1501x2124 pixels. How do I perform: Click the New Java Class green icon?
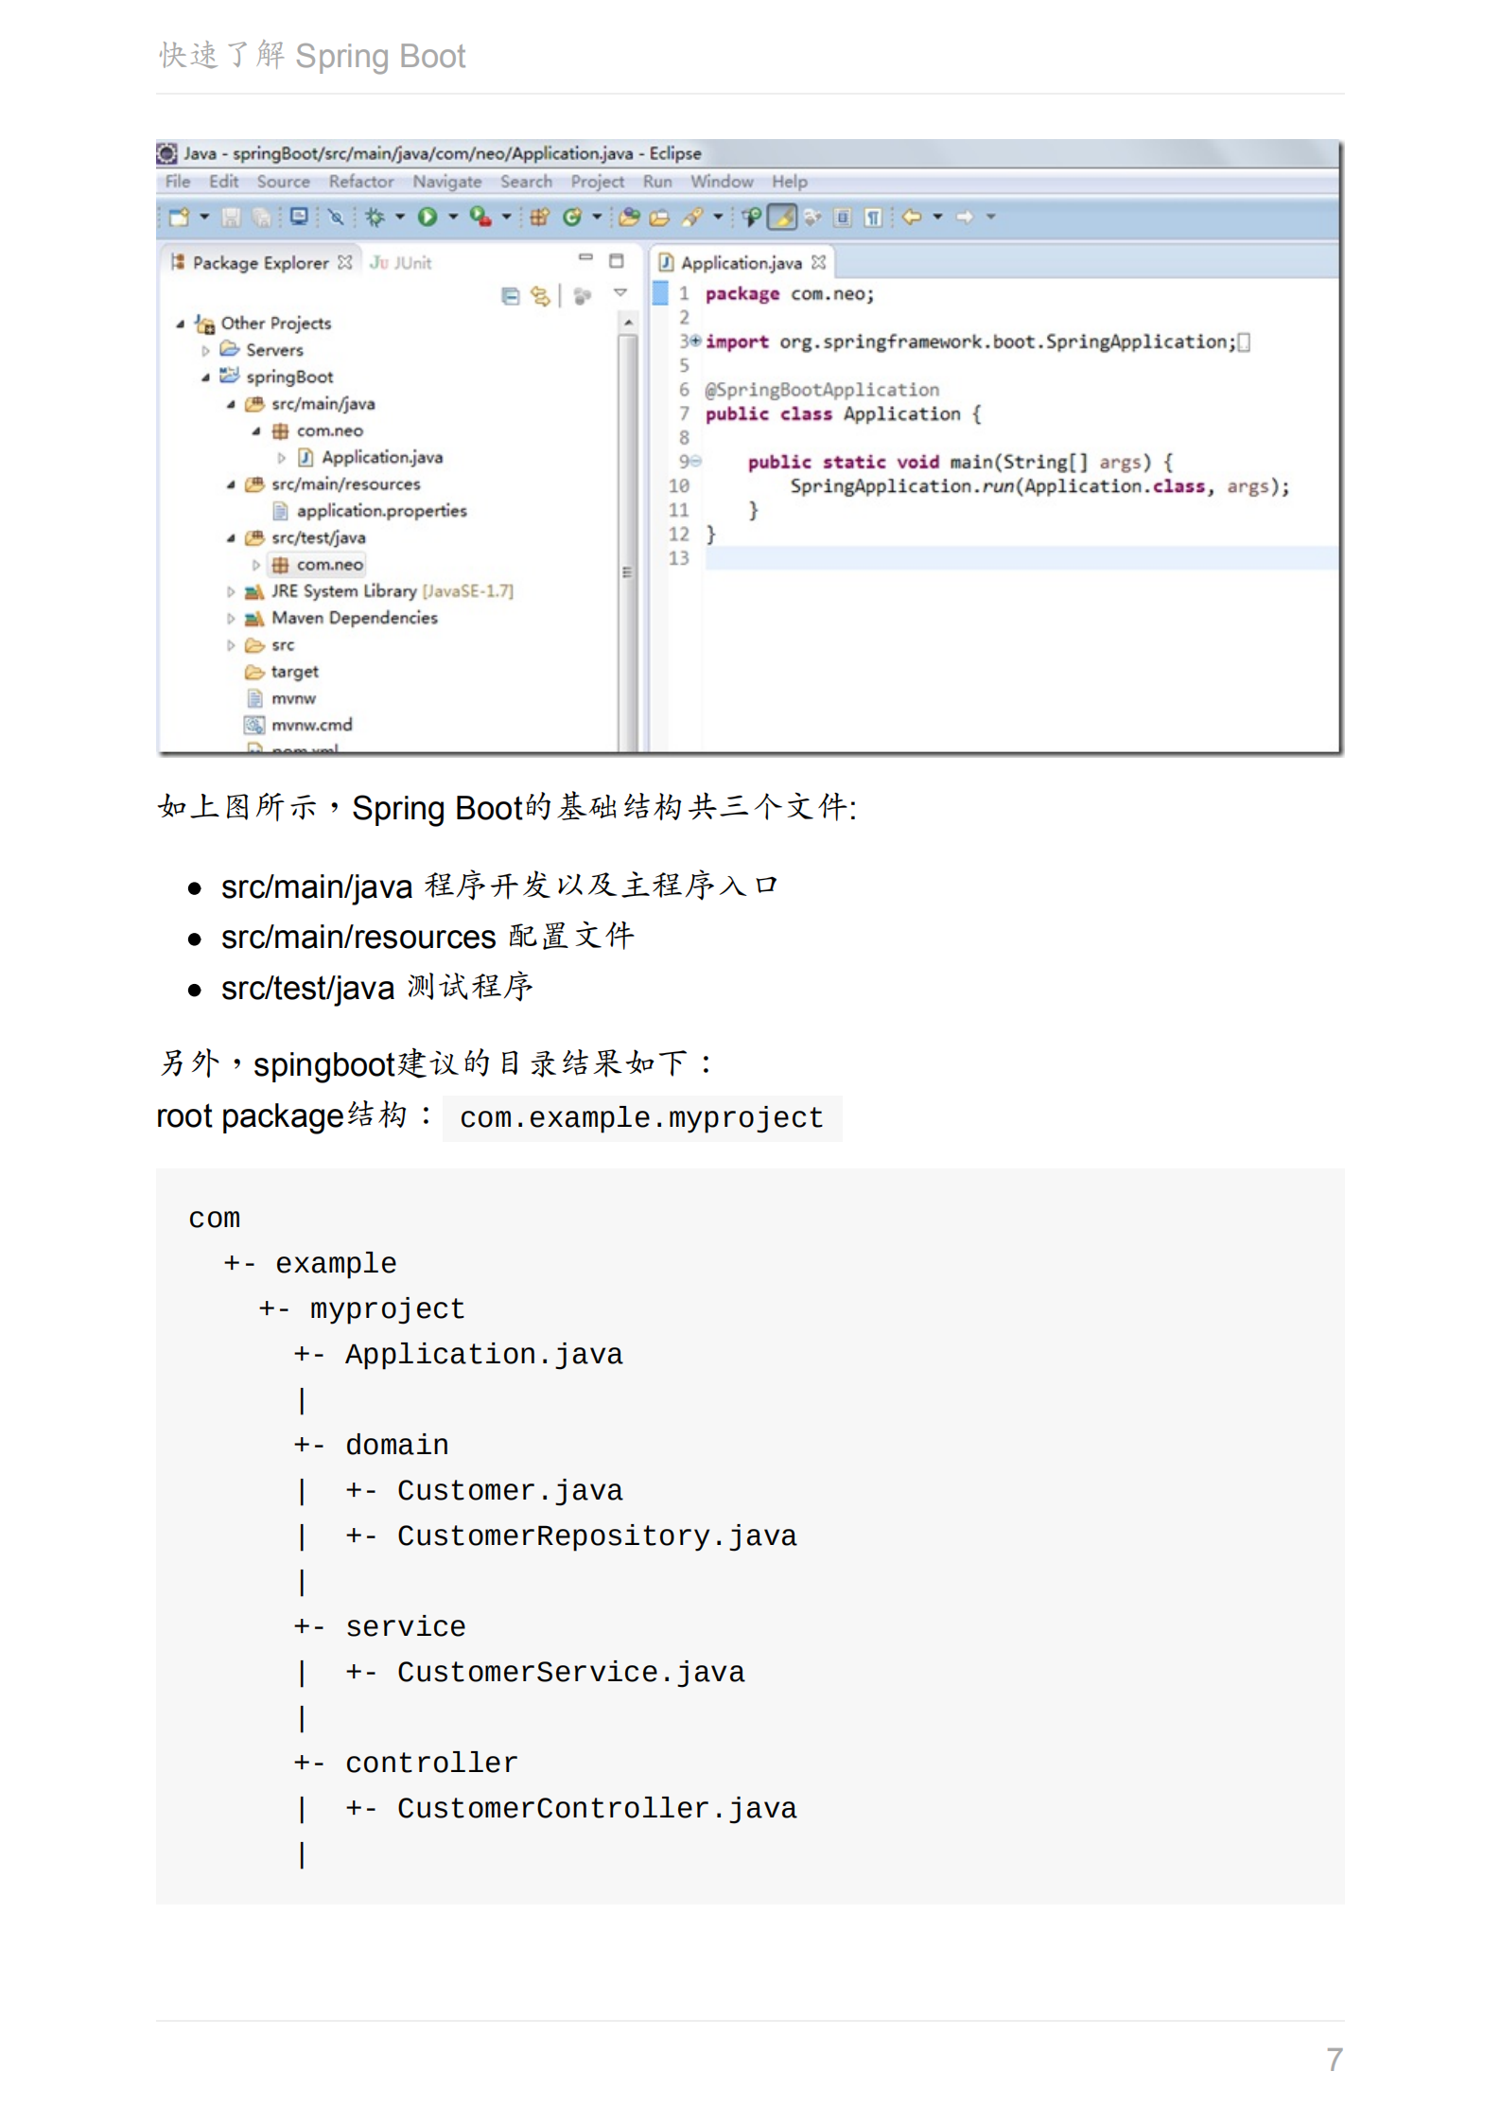coord(571,218)
